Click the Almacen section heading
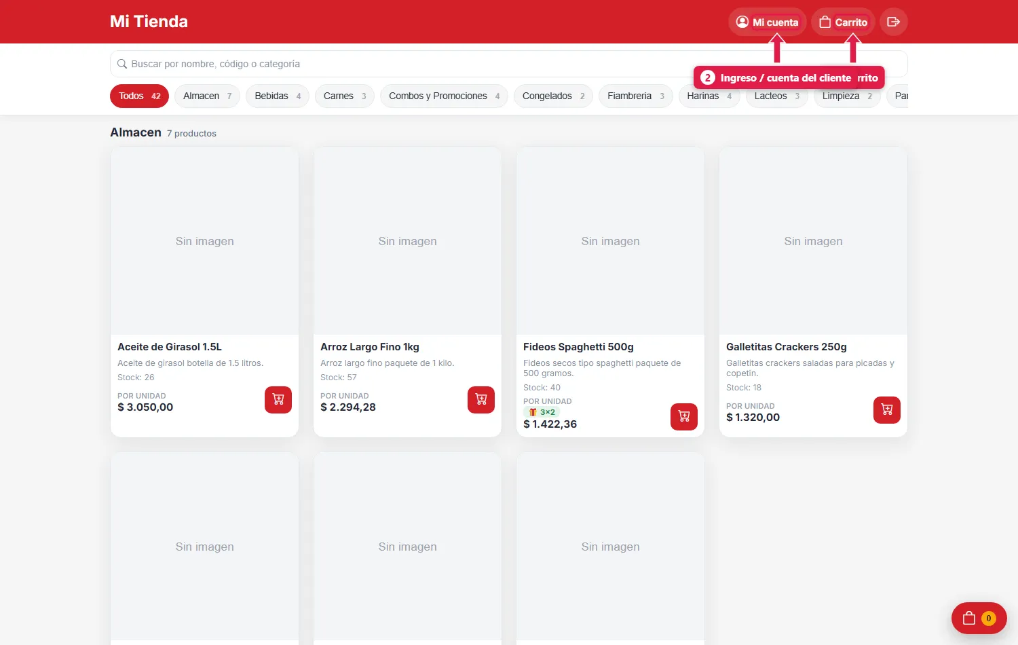 click(x=136, y=132)
